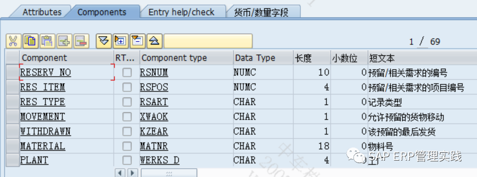Open component type RSPOS
Viewport: 477px width, 177px height.
(154, 87)
